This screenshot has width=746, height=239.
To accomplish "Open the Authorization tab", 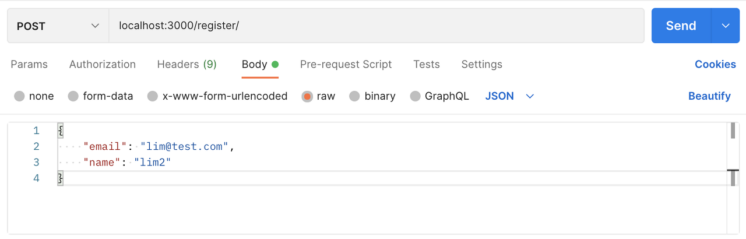I will tap(103, 64).
